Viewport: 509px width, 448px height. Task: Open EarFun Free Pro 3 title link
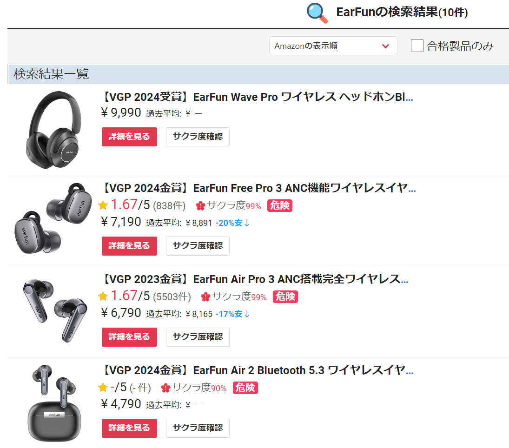(258, 188)
